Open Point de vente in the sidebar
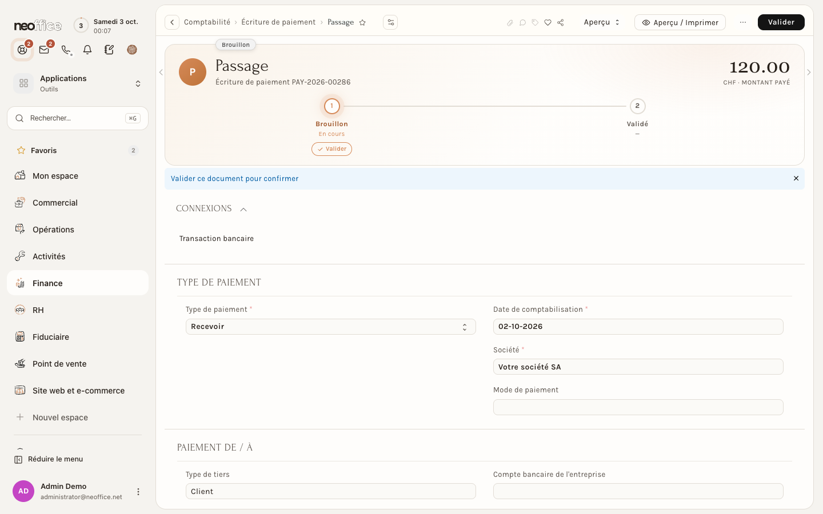 click(78, 364)
